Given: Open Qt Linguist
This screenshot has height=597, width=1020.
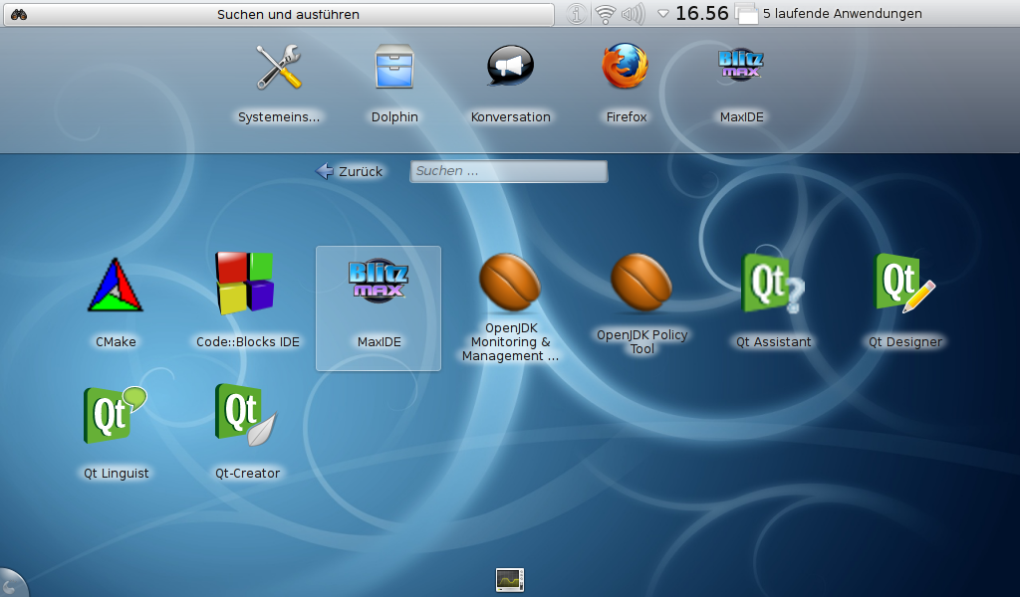Looking at the screenshot, I should [x=116, y=433].
